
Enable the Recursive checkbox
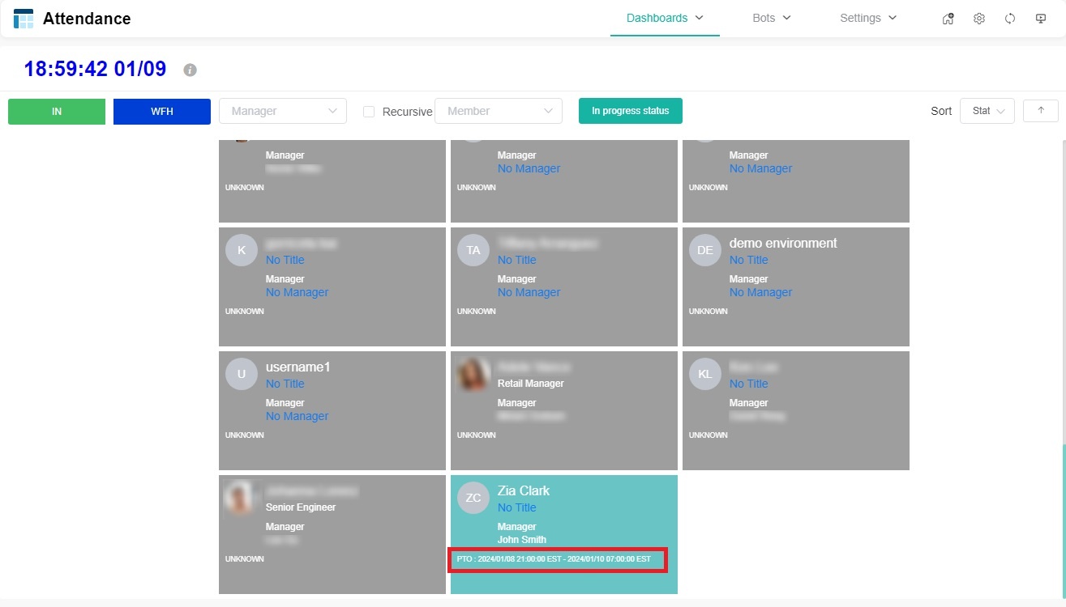tap(369, 112)
